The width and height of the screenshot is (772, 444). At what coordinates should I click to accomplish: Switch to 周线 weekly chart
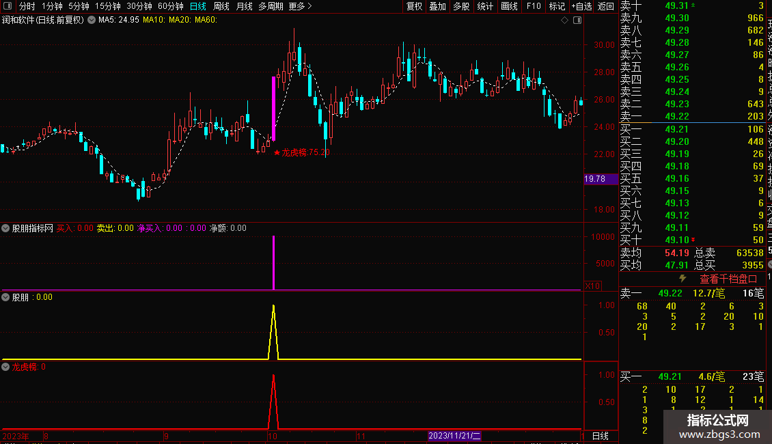221,6
